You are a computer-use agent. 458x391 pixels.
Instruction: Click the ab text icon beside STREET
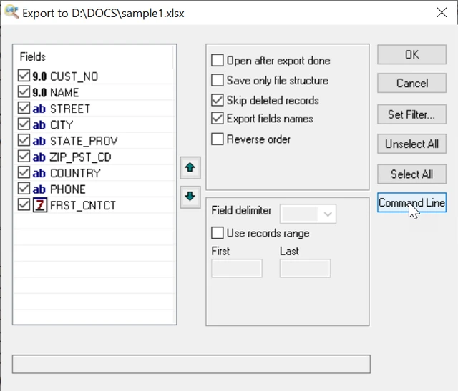pos(39,109)
